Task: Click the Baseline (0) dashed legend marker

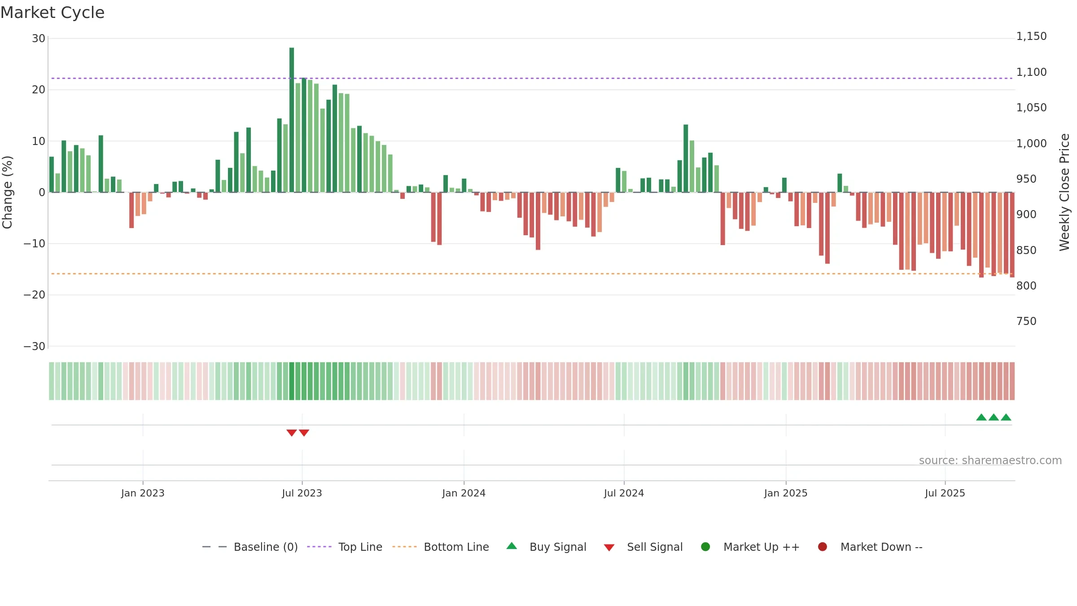Action: pos(215,547)
